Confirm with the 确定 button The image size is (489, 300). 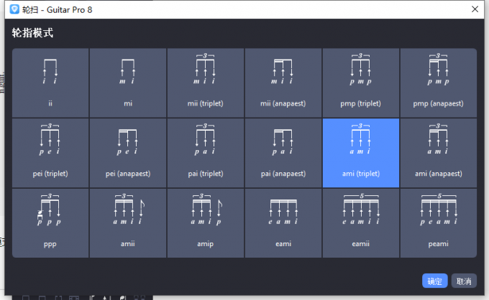click(x=435, y=281)
